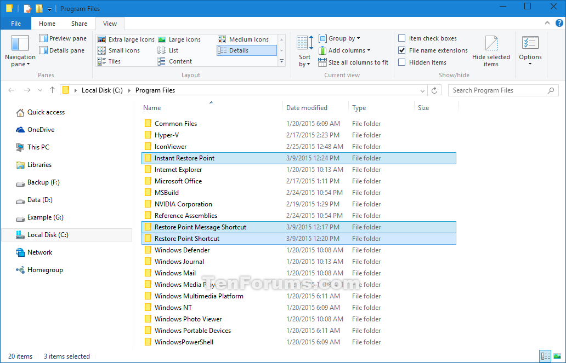
Task: Switch to Tiles layout
Action: click(109, 61)
